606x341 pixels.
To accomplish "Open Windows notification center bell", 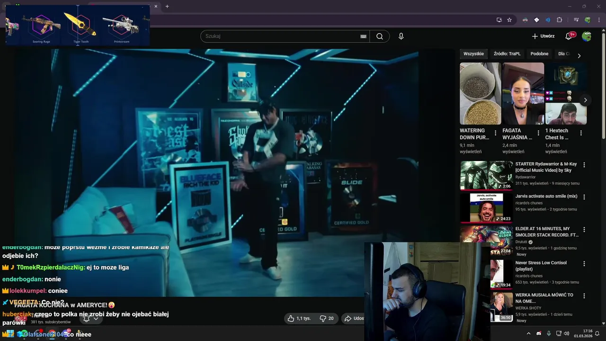I will 597,333.
